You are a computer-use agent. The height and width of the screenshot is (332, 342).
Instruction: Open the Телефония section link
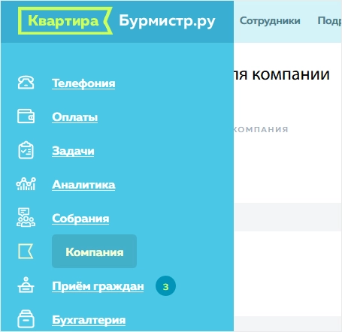click(83, 83)
